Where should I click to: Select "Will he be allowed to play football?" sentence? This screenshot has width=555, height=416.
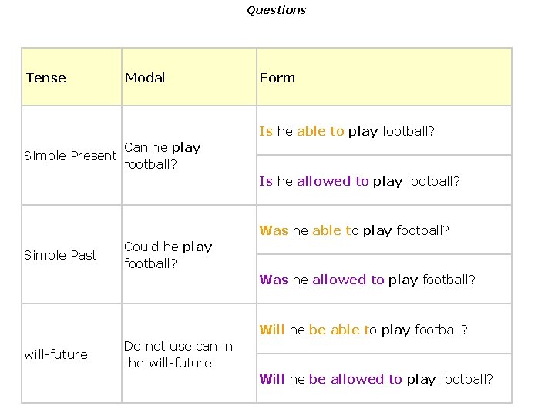[376, 379]
